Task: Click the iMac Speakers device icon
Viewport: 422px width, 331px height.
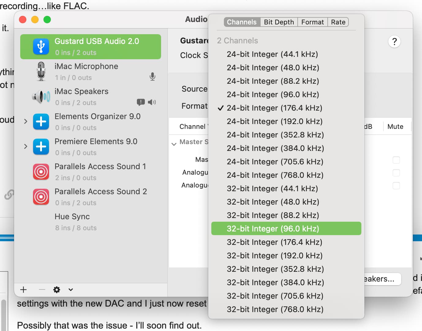Action: (41, 97)
